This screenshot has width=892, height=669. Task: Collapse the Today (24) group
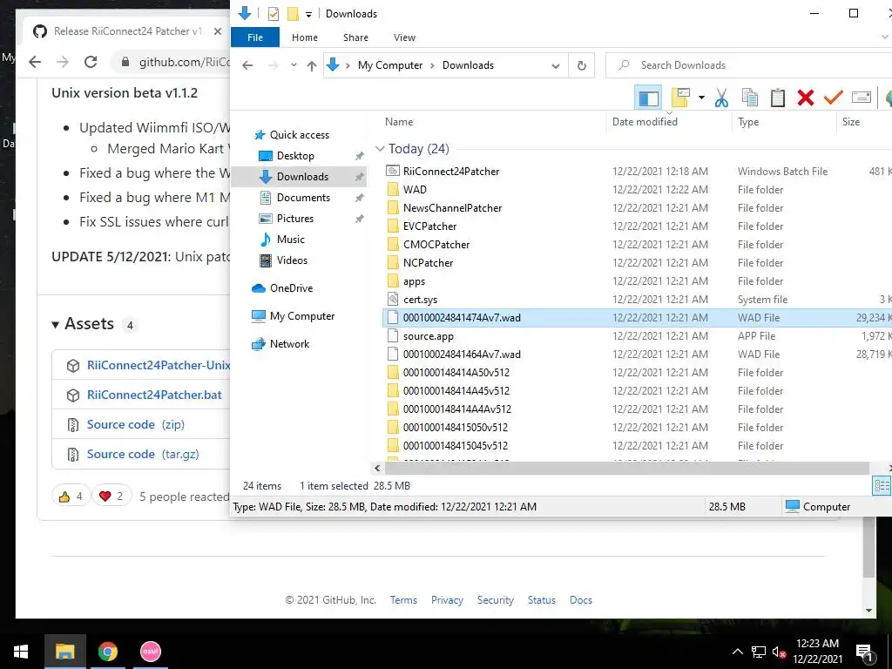tap(380, 149)
